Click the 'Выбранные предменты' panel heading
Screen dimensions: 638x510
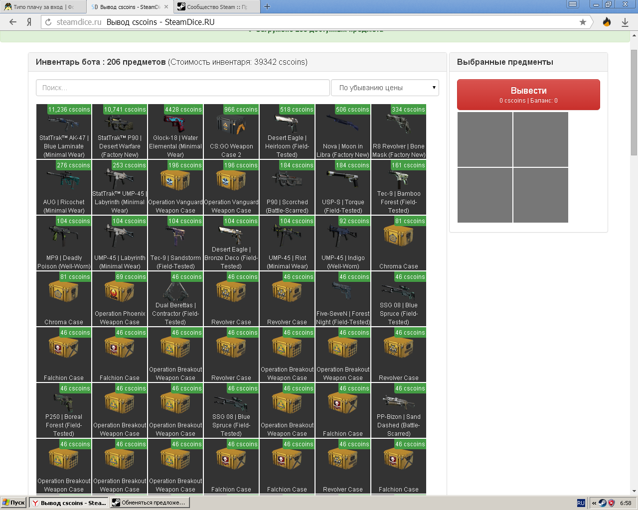click(x=505, y=62)
